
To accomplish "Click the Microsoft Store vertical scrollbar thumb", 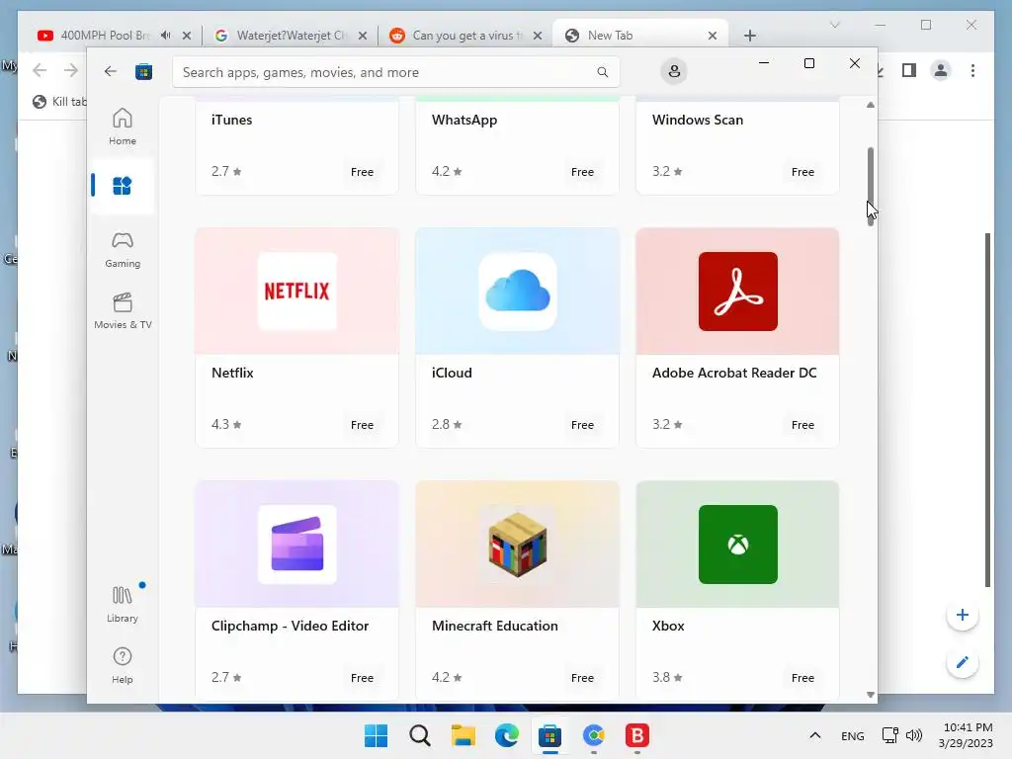I will pyautogui.click(x=870, y=186).
